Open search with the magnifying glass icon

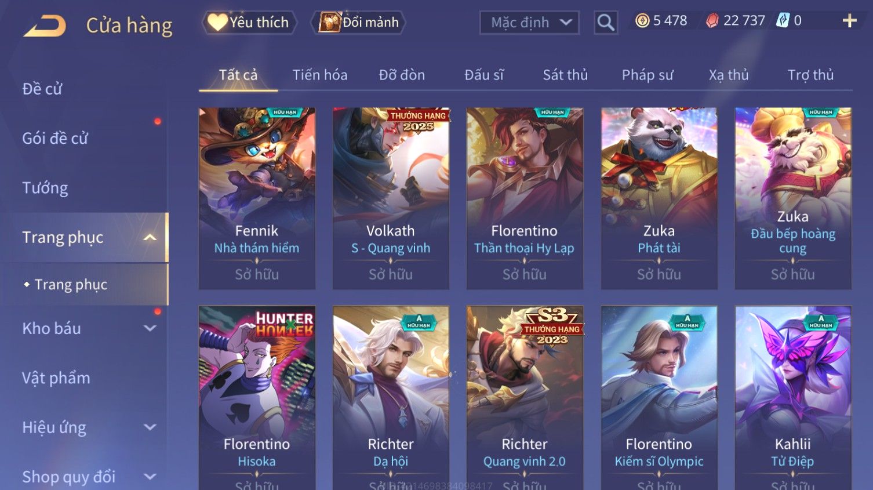(606, 23)
